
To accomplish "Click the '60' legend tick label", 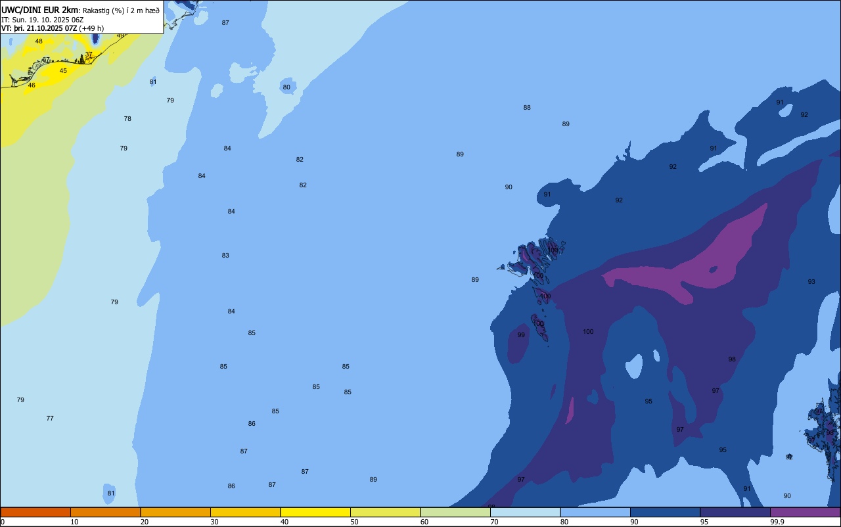I will click(x=424, y=522).
